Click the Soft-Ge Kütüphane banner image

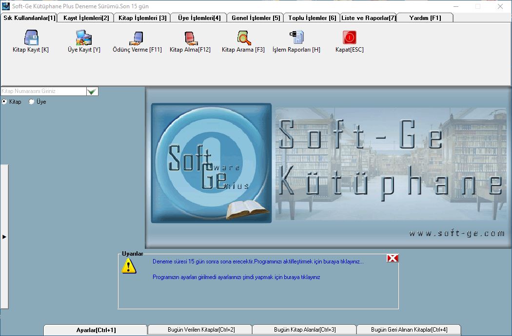pyautogui.click(x=329, y=168)
